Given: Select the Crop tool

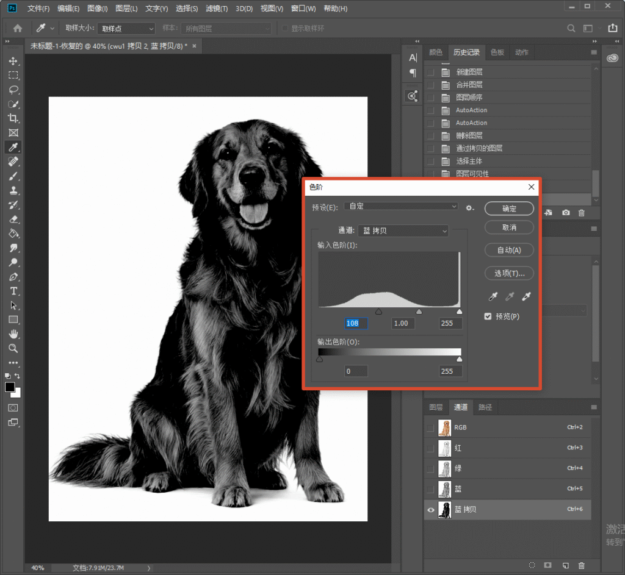Looking at the screenshot, I should 13,118.
